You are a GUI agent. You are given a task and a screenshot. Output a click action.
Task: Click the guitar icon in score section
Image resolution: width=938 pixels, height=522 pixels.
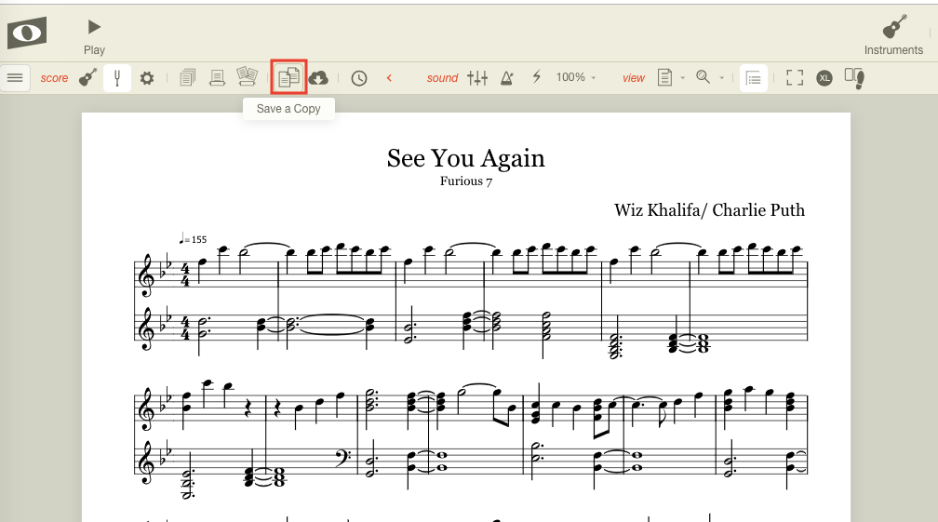(x=87, y=78)
